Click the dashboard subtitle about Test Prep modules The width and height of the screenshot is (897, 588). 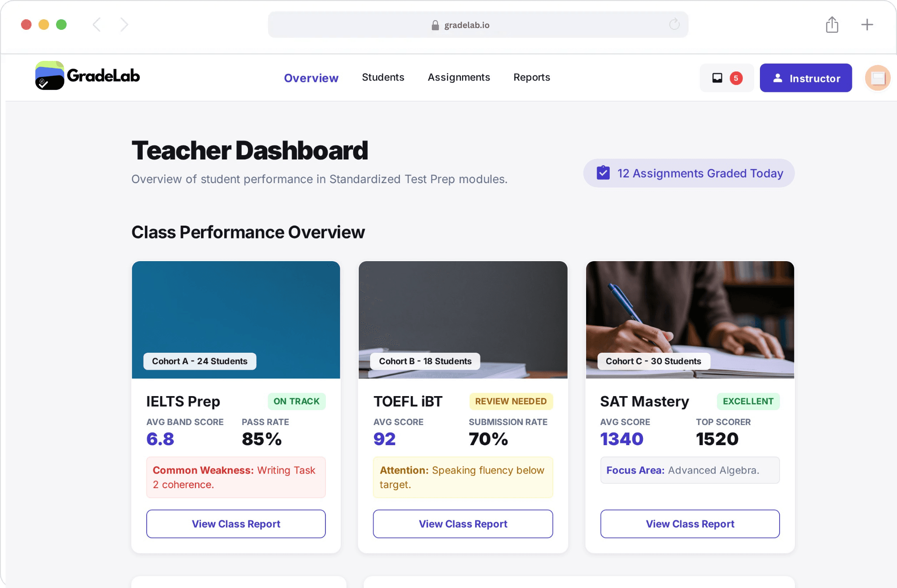pos(319,179)
